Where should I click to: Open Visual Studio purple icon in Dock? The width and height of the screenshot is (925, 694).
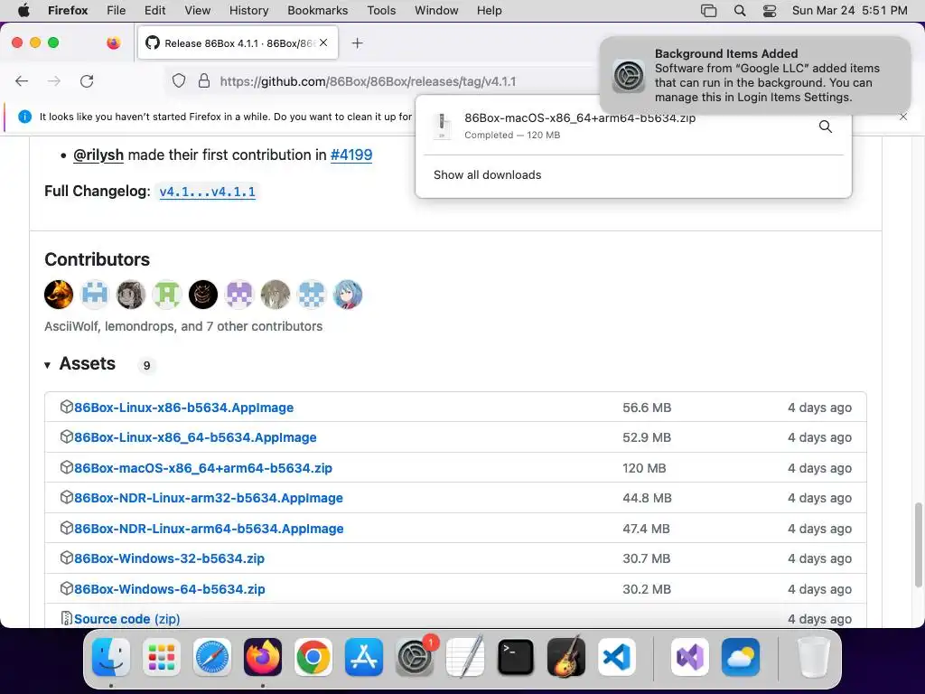click(689, 657)
